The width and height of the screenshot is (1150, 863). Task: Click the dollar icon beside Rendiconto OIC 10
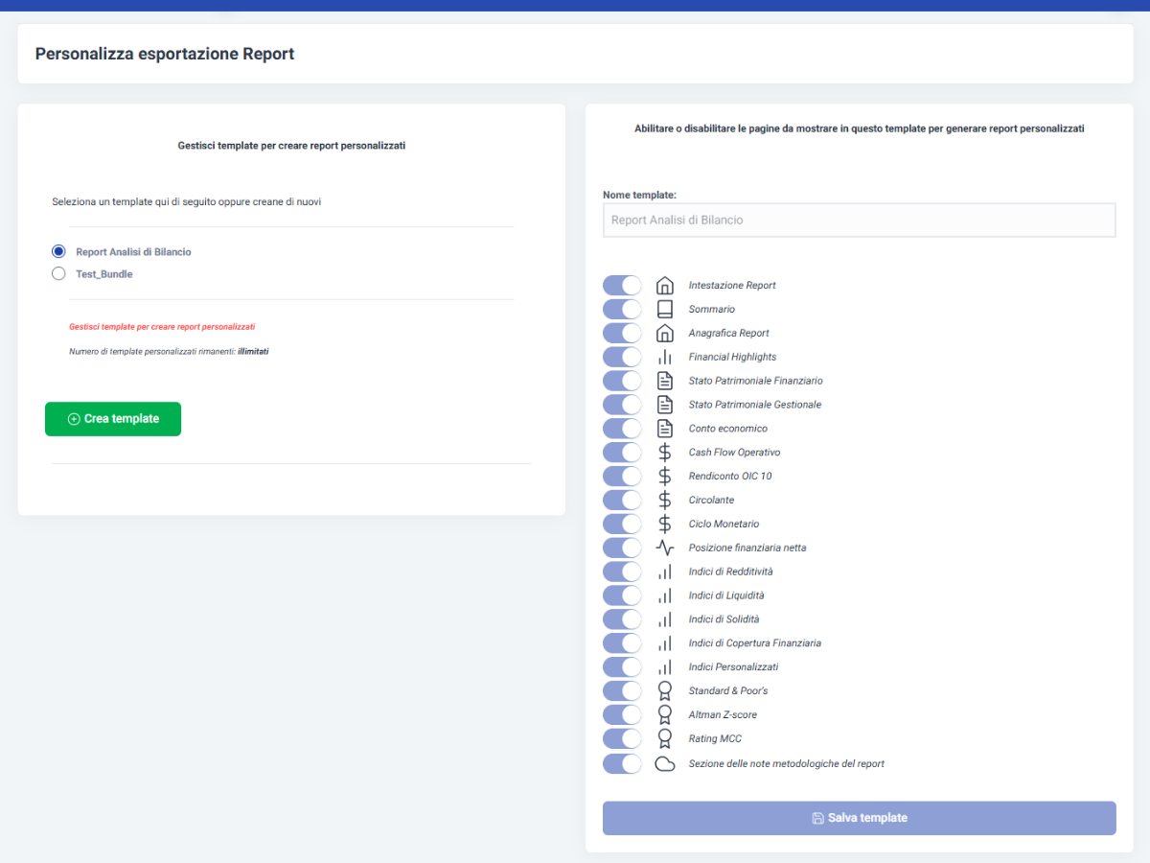pos(665,477)
